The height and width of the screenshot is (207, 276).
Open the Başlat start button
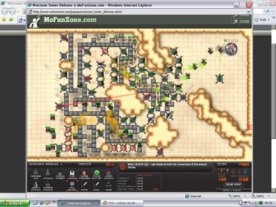[x=15, y=203]
